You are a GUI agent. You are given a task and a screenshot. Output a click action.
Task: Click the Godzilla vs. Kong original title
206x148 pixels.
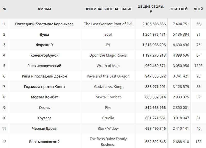click(108, 87)
